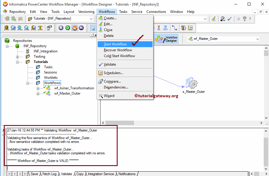Switch to the Save output tab
Screen dimensions: 269x176
coord(34,174)
